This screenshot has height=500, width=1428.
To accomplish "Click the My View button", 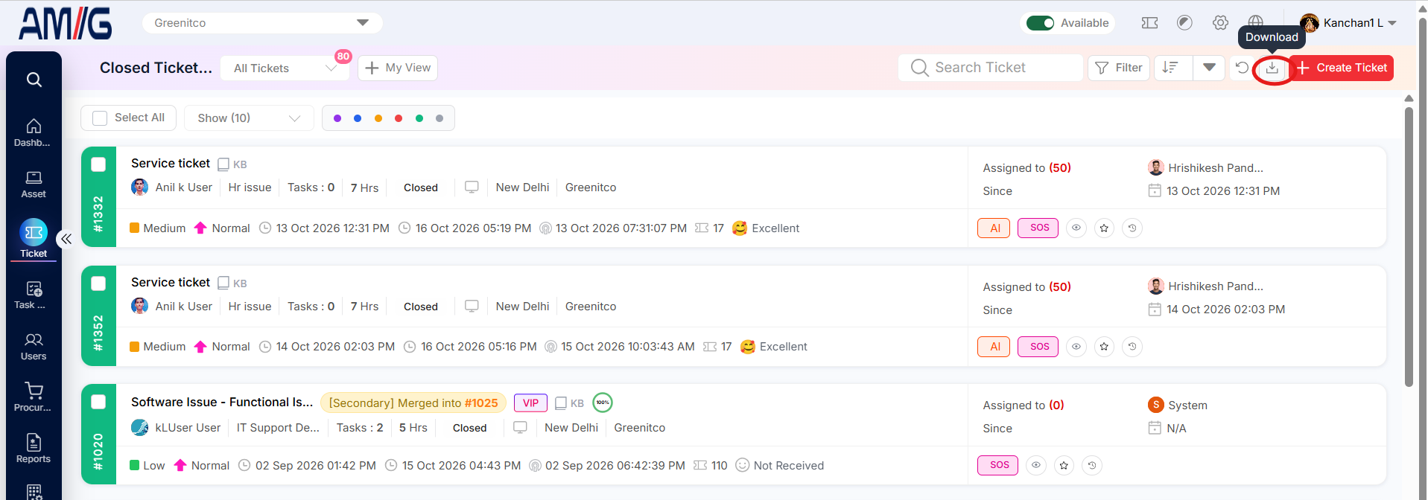I will 398,68.
